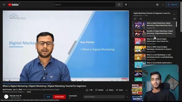Open the Comments section header

click(73, 96)
